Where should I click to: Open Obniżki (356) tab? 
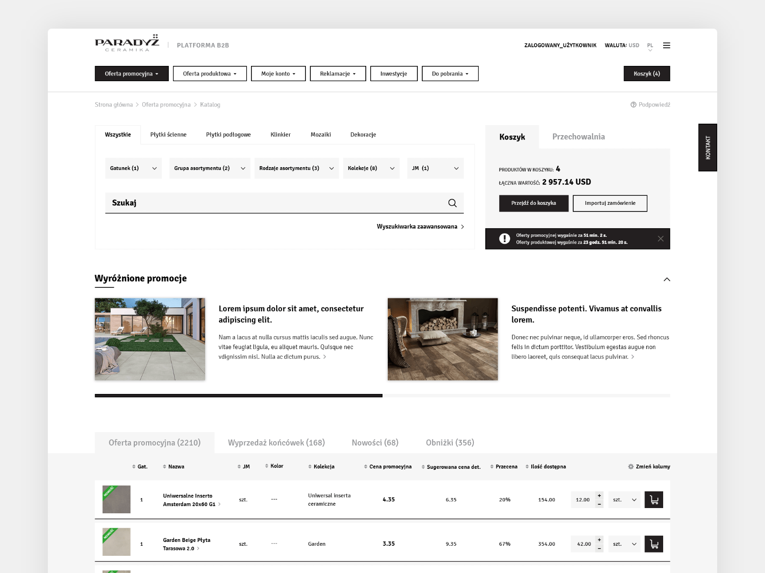450,443
